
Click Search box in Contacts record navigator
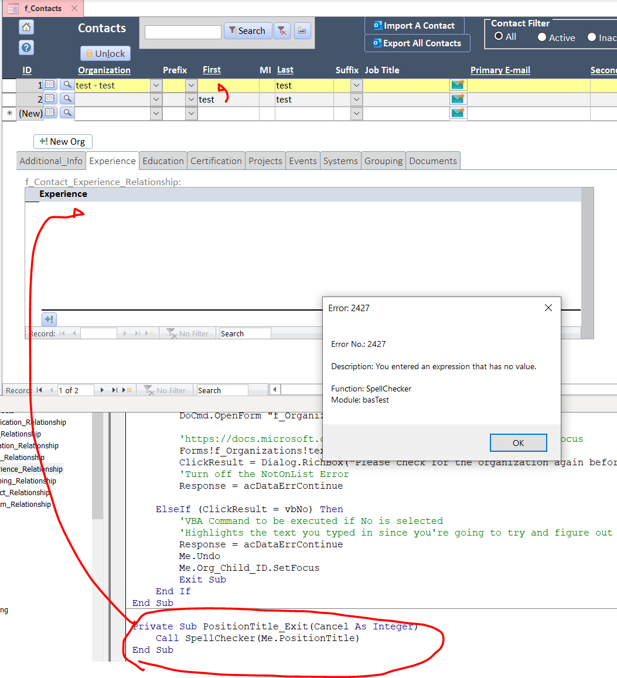222,390
